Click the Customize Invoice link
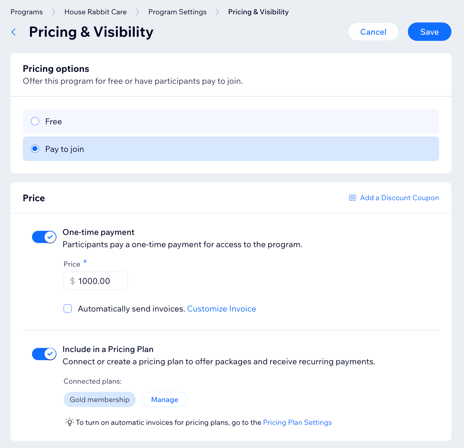This screenshot has width=464, height=448. 221,309
